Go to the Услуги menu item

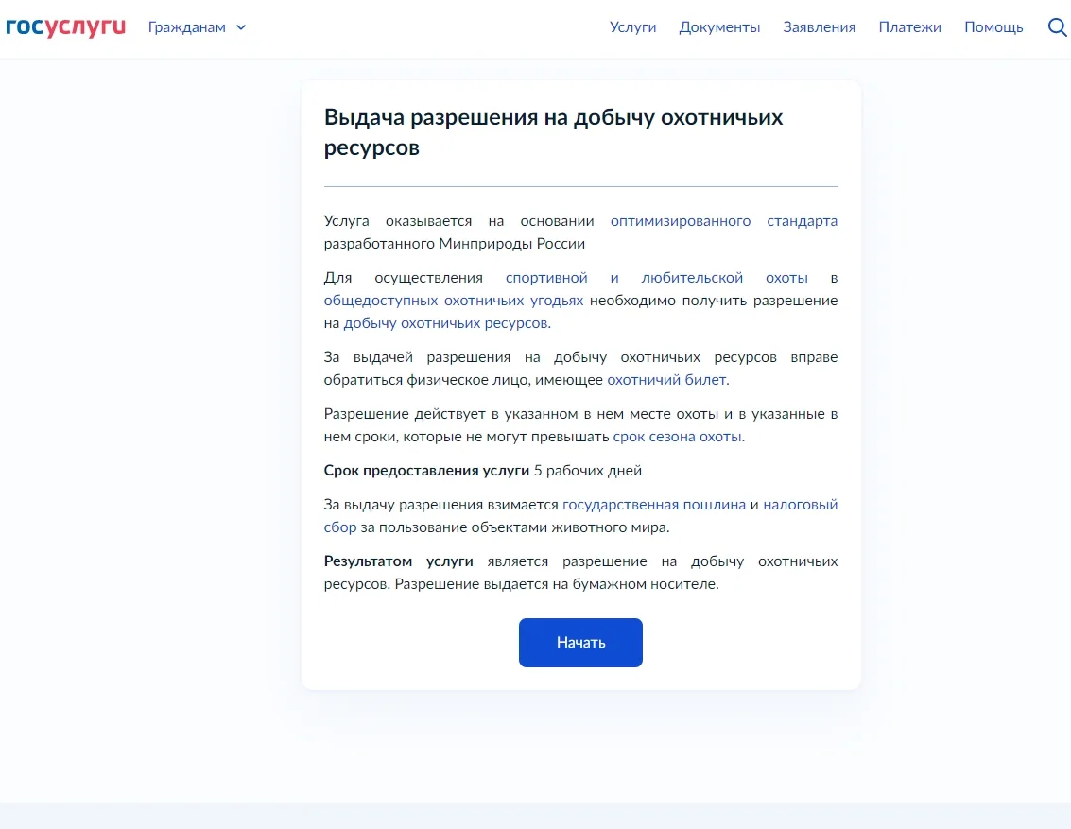(632, 27)
